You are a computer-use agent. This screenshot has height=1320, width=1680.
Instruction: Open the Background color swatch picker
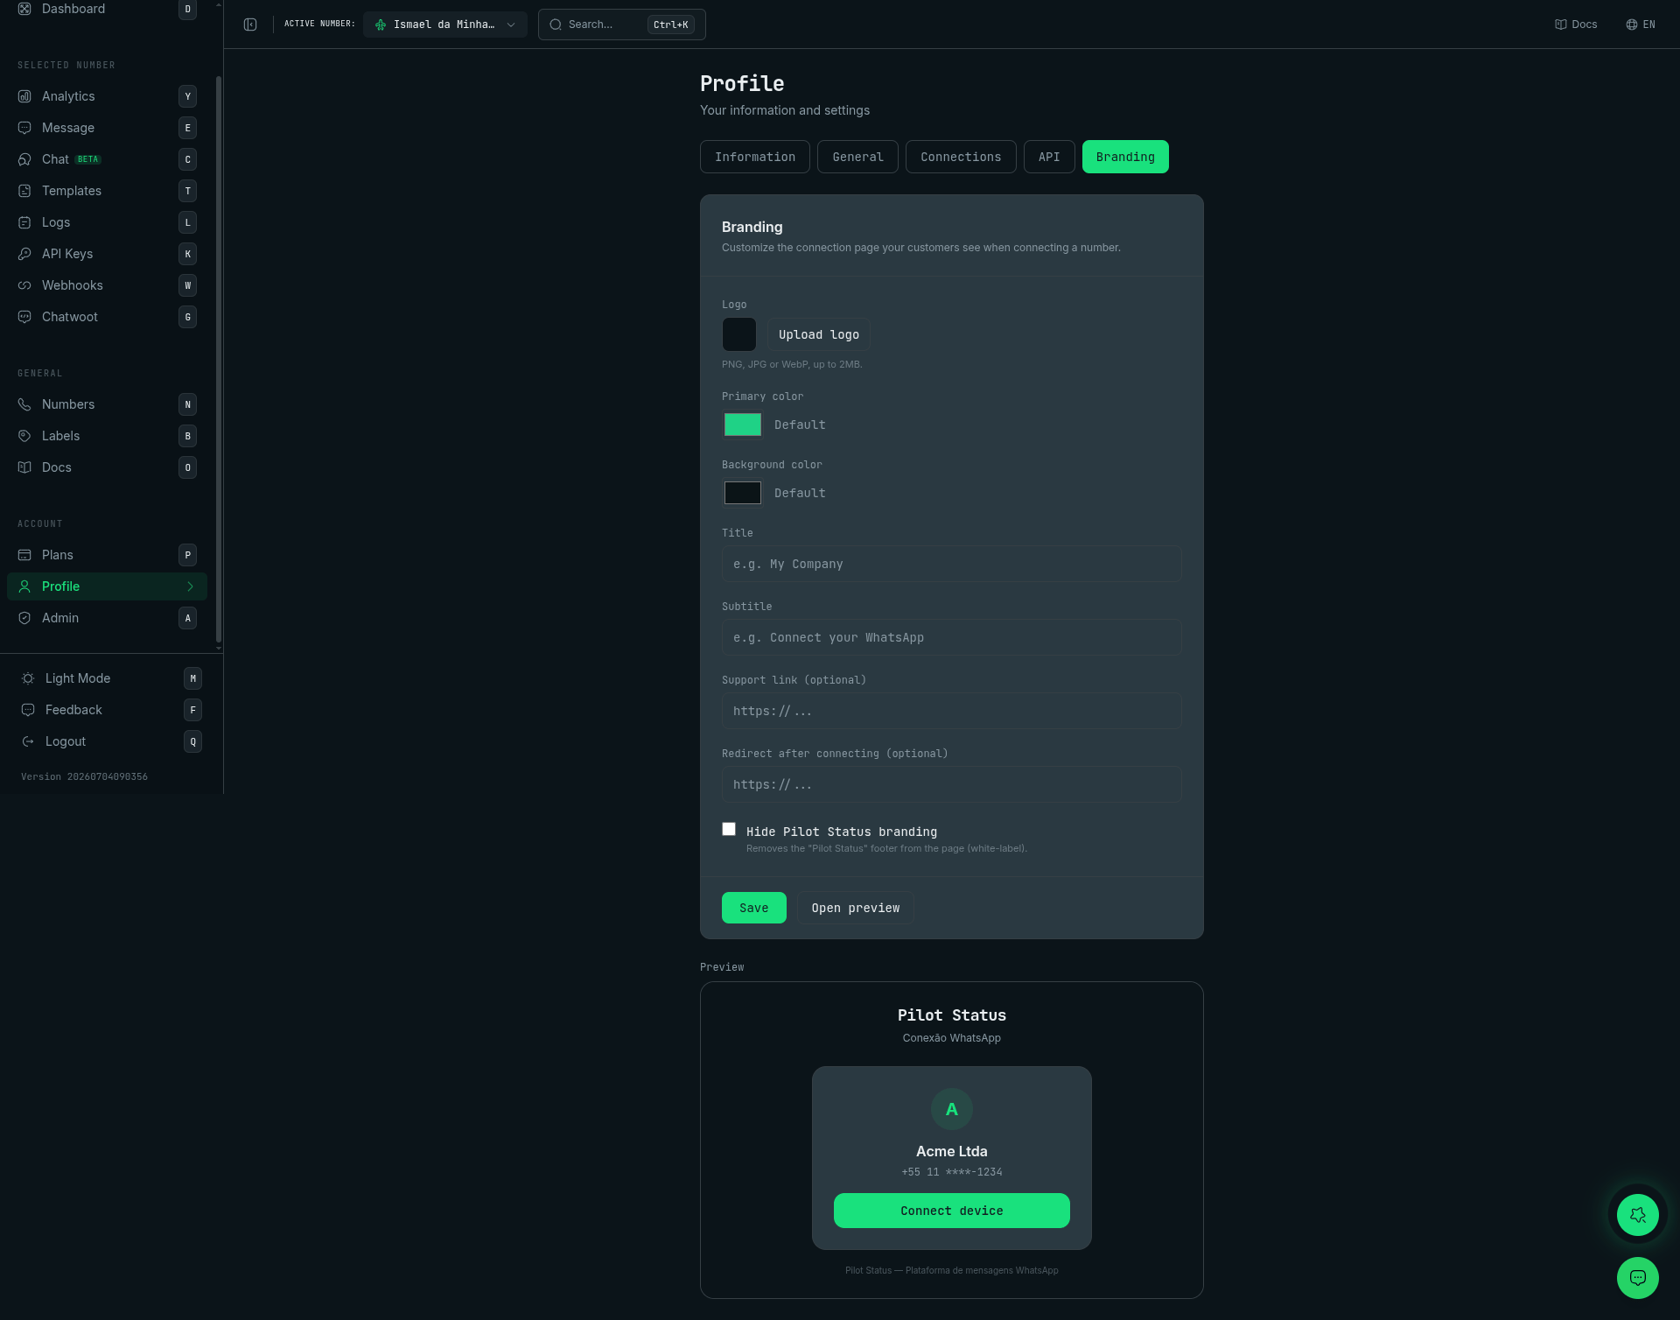pos(743,493)
